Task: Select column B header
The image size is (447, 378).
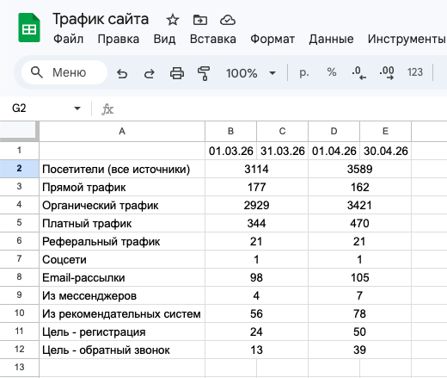Action: (230, 131)
